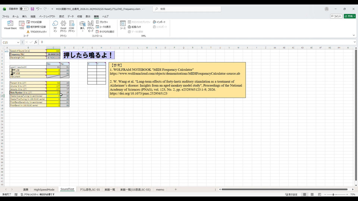Screen dimensions: 358x201
Task: Switch to the ドラム音色,SC-55 sheet tab
Action: [x=90, y=189]
